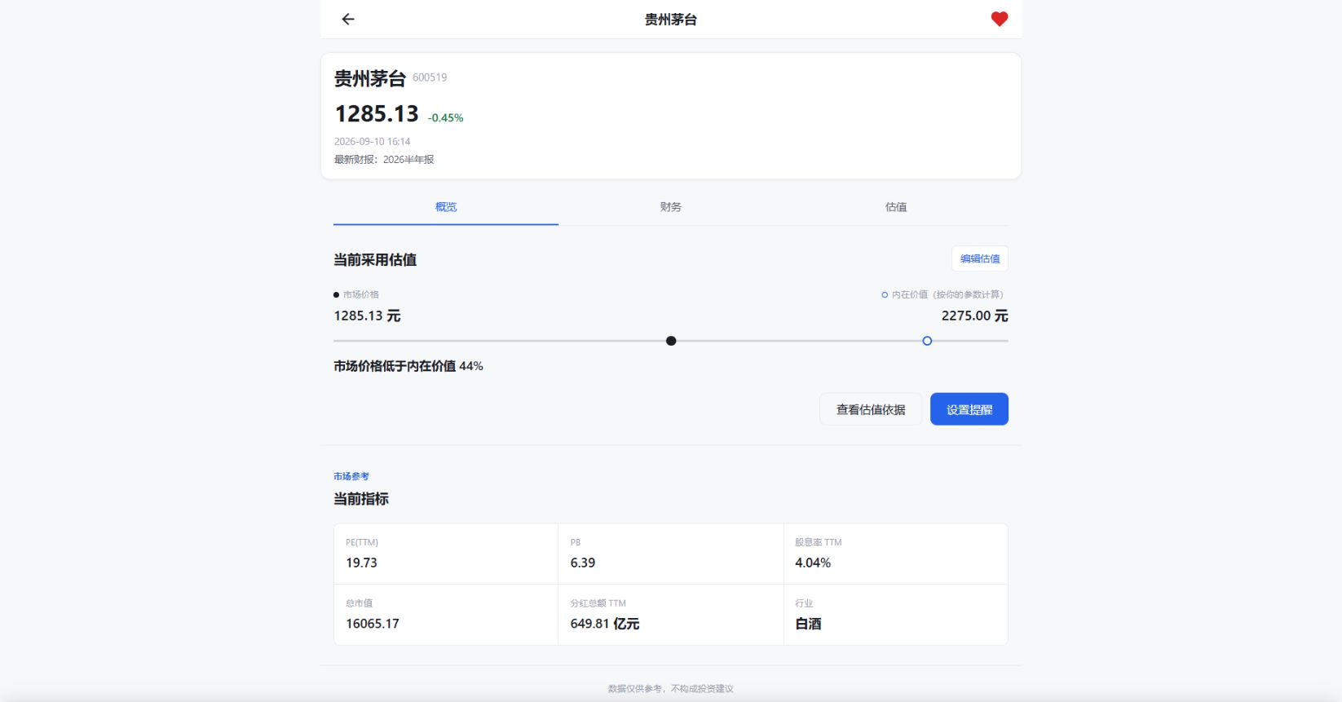
Task: Click the PB value 6.39
Action: 583,563
